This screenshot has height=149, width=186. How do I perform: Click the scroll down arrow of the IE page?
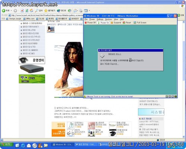coord(184,137)
